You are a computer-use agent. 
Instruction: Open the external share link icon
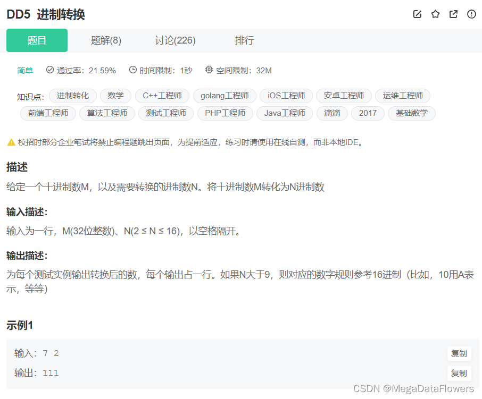click(x=453, y=14)
